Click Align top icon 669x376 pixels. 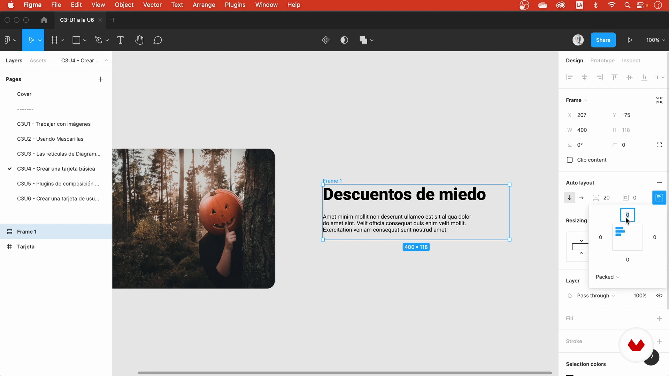pos(615,77)
